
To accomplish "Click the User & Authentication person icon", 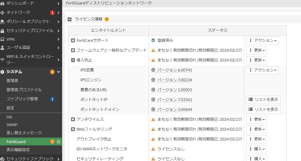I will tap(2, 48).
